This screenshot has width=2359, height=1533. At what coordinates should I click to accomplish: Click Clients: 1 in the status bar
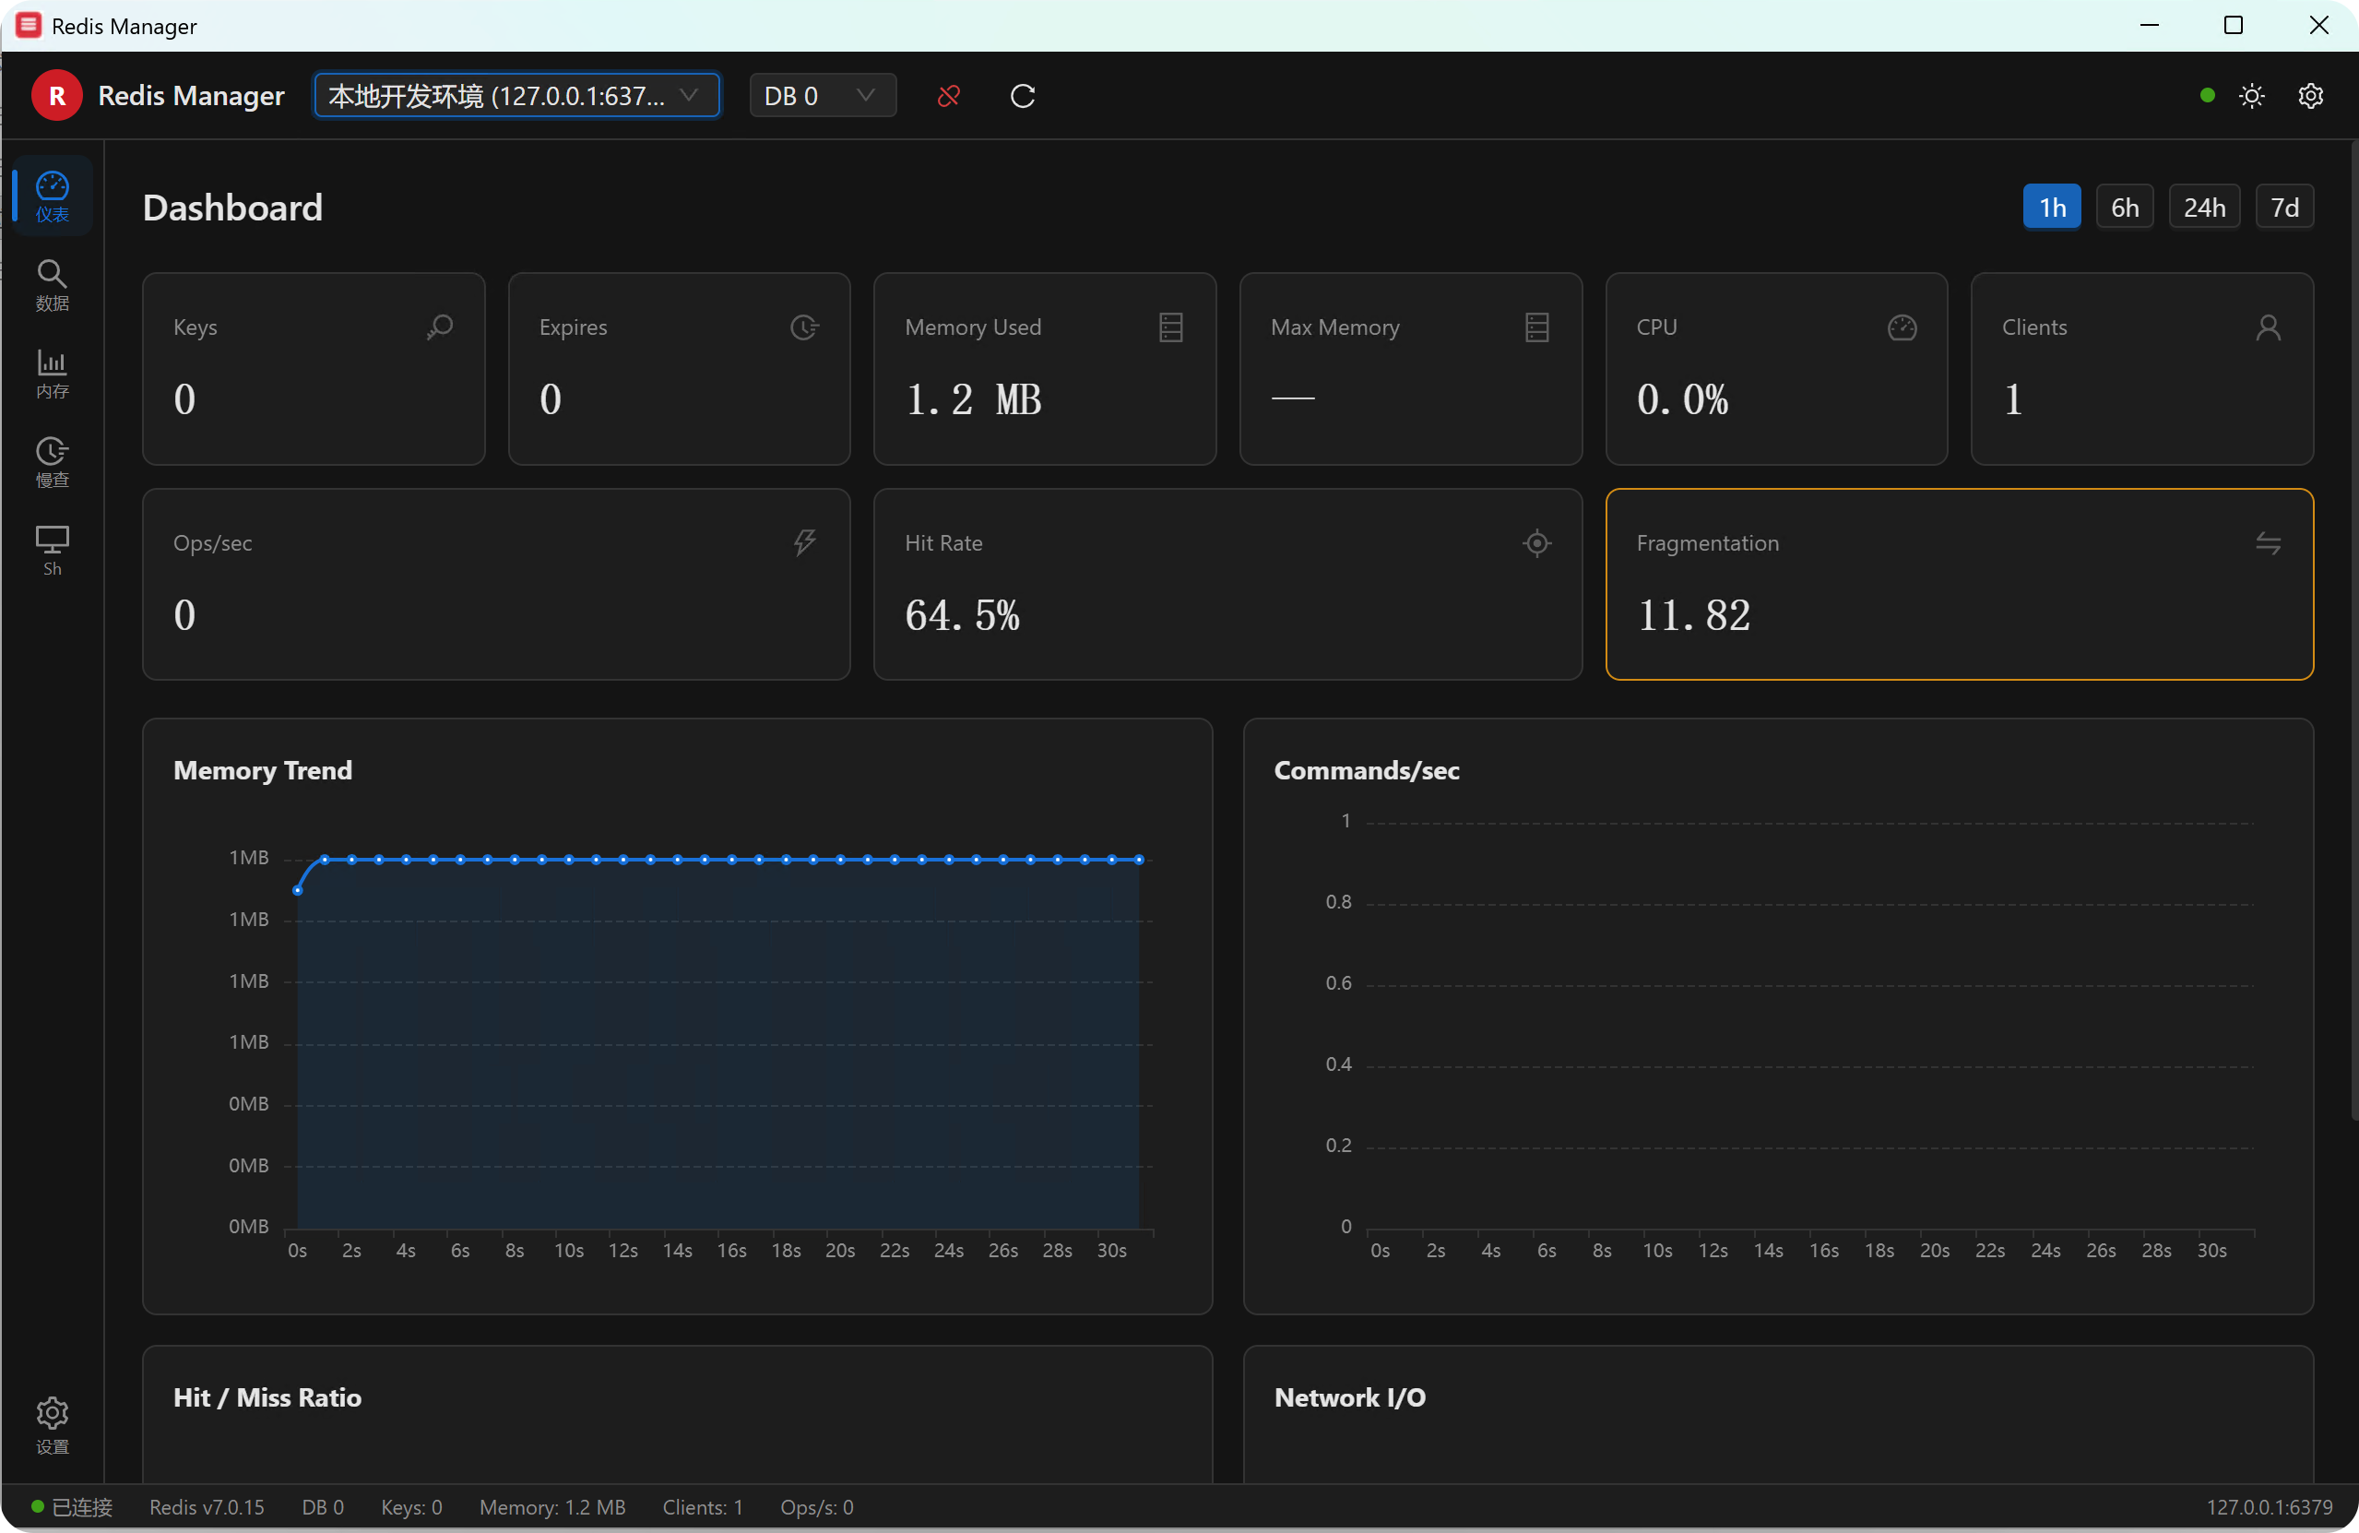[x=703, y=1507]
